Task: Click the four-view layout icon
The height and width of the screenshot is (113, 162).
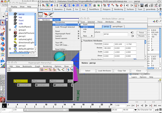Action: coord(3,83)
